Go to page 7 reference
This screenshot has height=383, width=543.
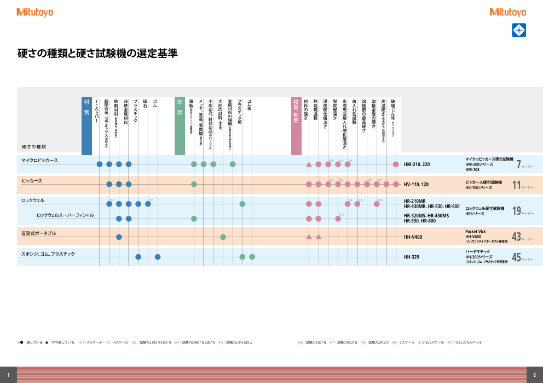[x=524, y=164]
